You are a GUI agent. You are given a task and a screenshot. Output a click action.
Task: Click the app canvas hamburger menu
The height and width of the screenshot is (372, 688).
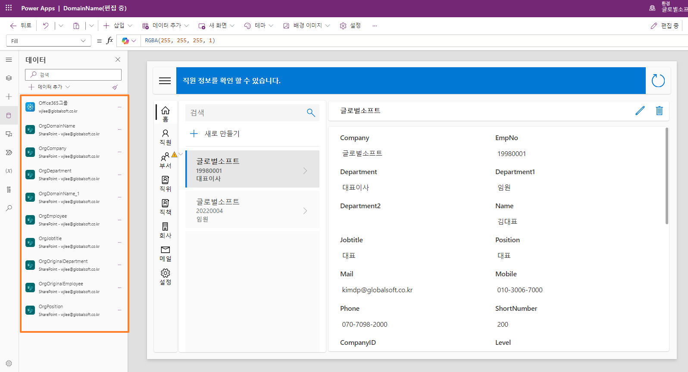(x=165, y=81)
